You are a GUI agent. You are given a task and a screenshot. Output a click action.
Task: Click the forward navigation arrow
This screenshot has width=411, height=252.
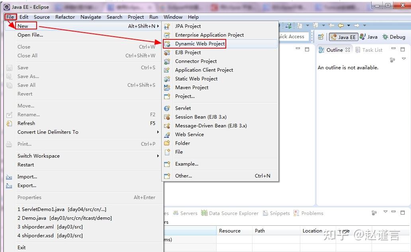pyautogui.click(x=357, y=25)
